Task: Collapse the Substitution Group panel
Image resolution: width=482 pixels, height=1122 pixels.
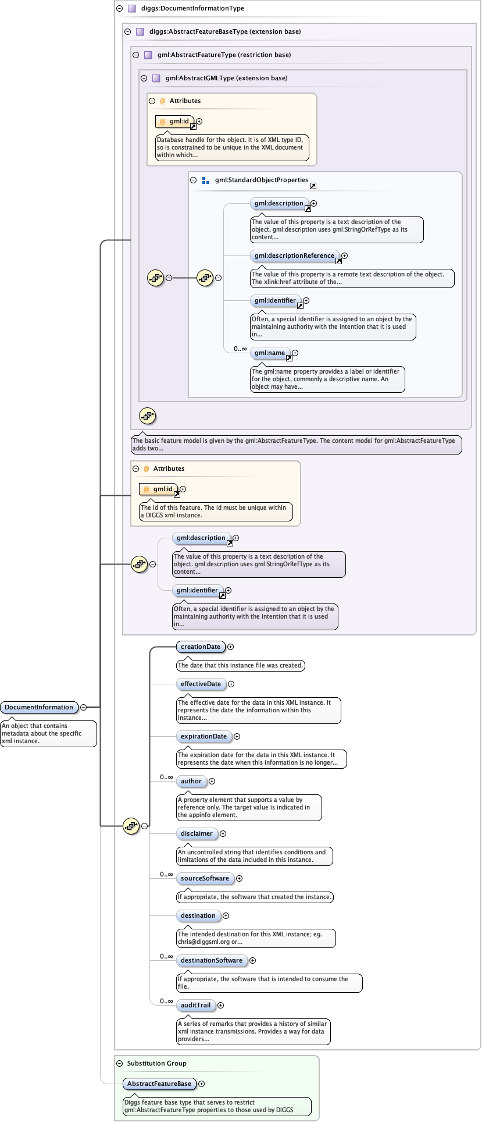Action: [x=119, y=1063]
